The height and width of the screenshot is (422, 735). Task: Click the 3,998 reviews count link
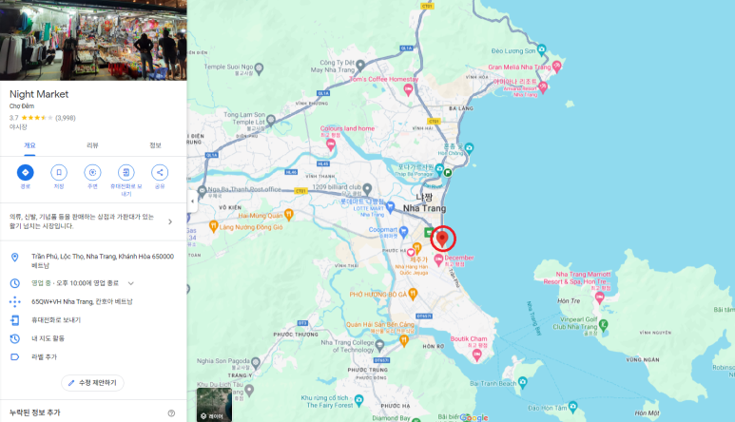coord(66,118)
